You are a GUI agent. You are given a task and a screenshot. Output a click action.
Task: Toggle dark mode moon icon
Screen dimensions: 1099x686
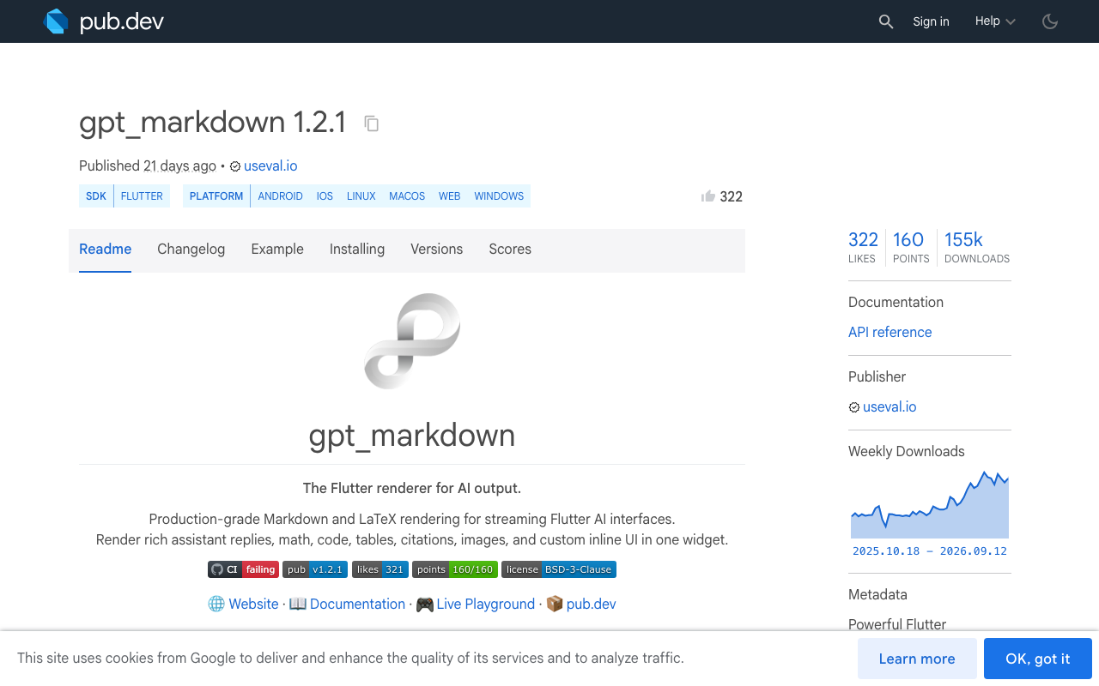pyautogui.click(x=1050, y=21)
